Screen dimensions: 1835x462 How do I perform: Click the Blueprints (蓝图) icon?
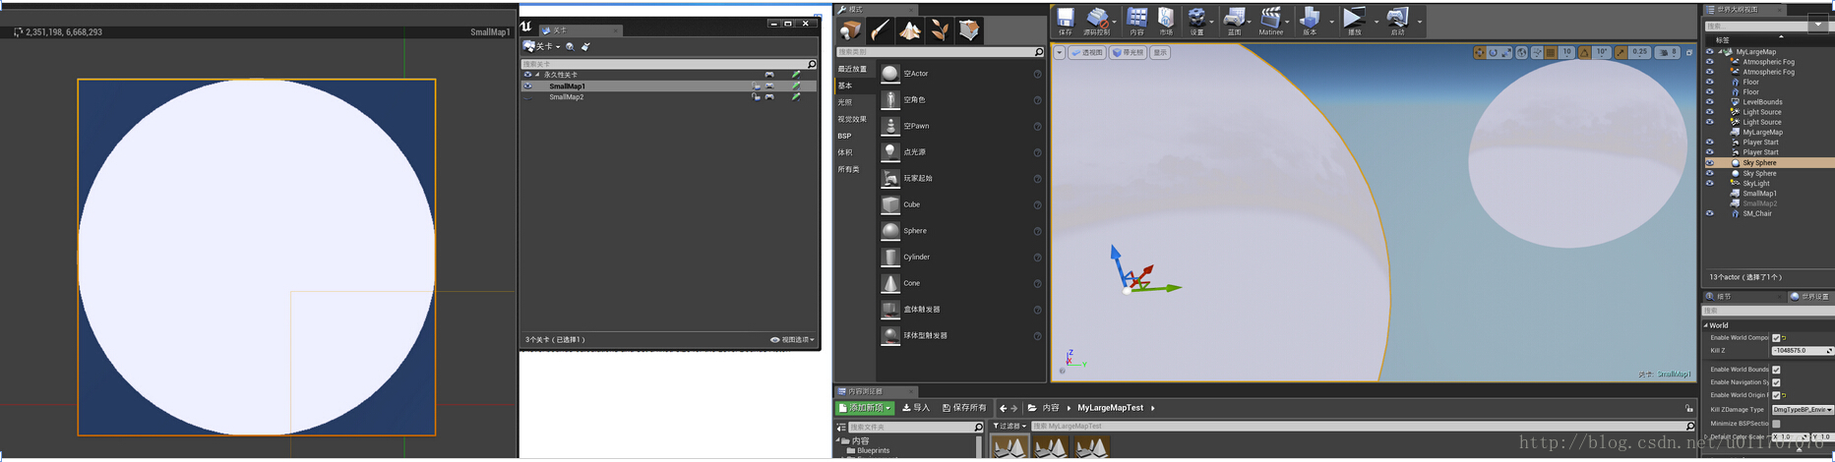coord(1234,18)
